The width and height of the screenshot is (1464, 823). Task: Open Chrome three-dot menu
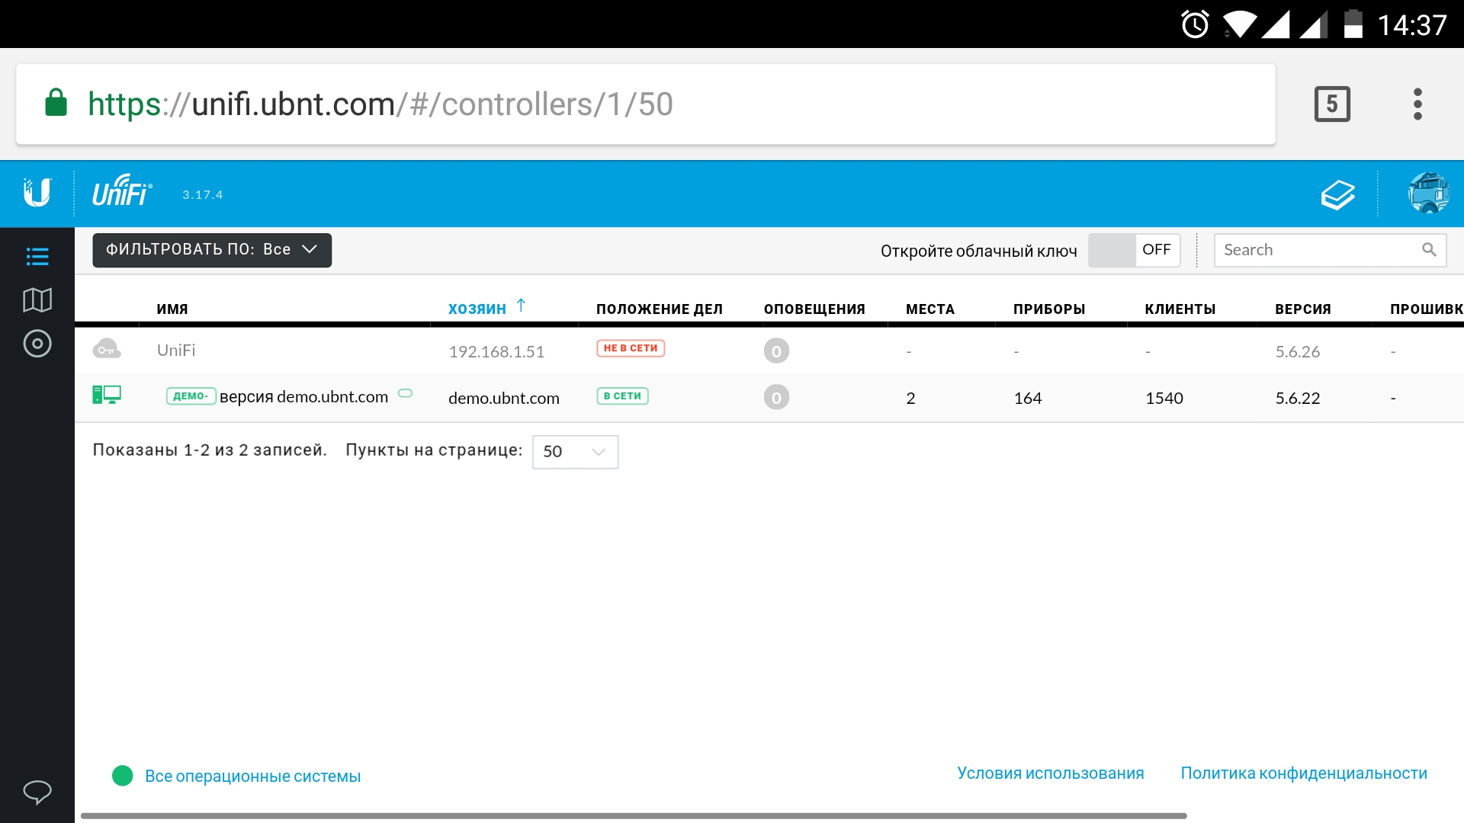pos(1417,104)
